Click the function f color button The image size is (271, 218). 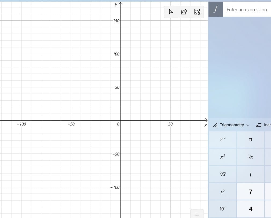click(x=216, y=9)
